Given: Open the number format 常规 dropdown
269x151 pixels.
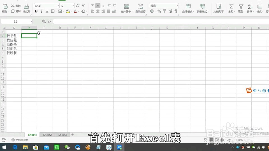Looking at the screenshot, I should [177, 6].
